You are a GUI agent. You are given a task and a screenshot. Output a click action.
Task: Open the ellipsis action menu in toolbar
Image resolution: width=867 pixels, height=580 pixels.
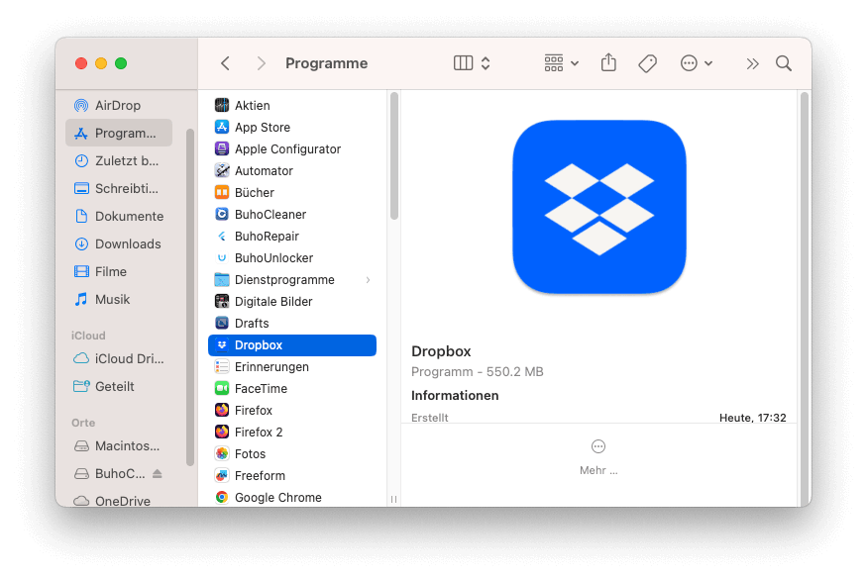point(696,63)
